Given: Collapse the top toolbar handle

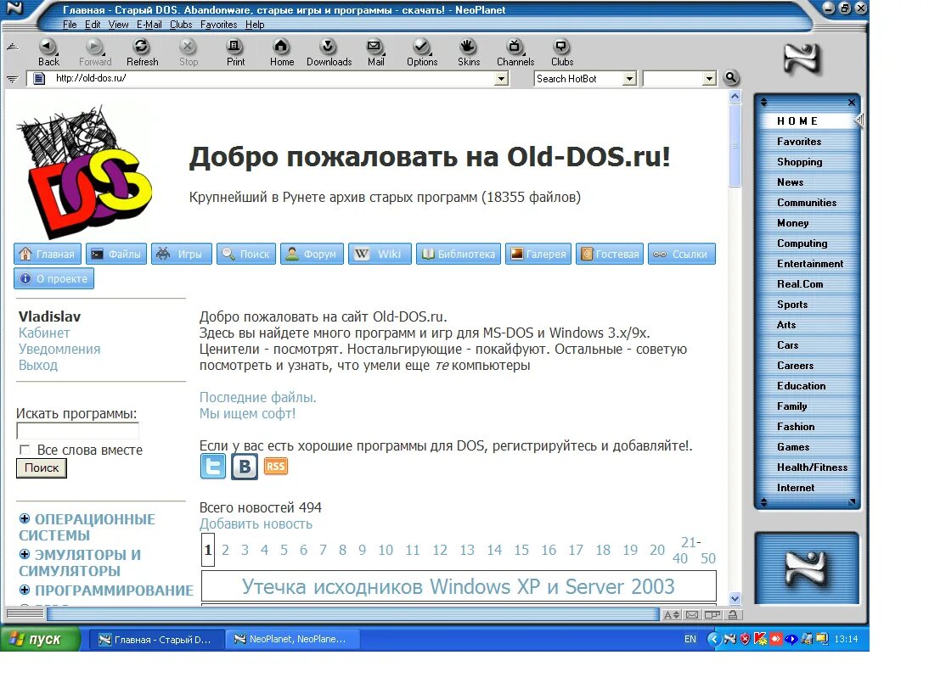Looking at the screenshot, I should (x=13, y=47).
